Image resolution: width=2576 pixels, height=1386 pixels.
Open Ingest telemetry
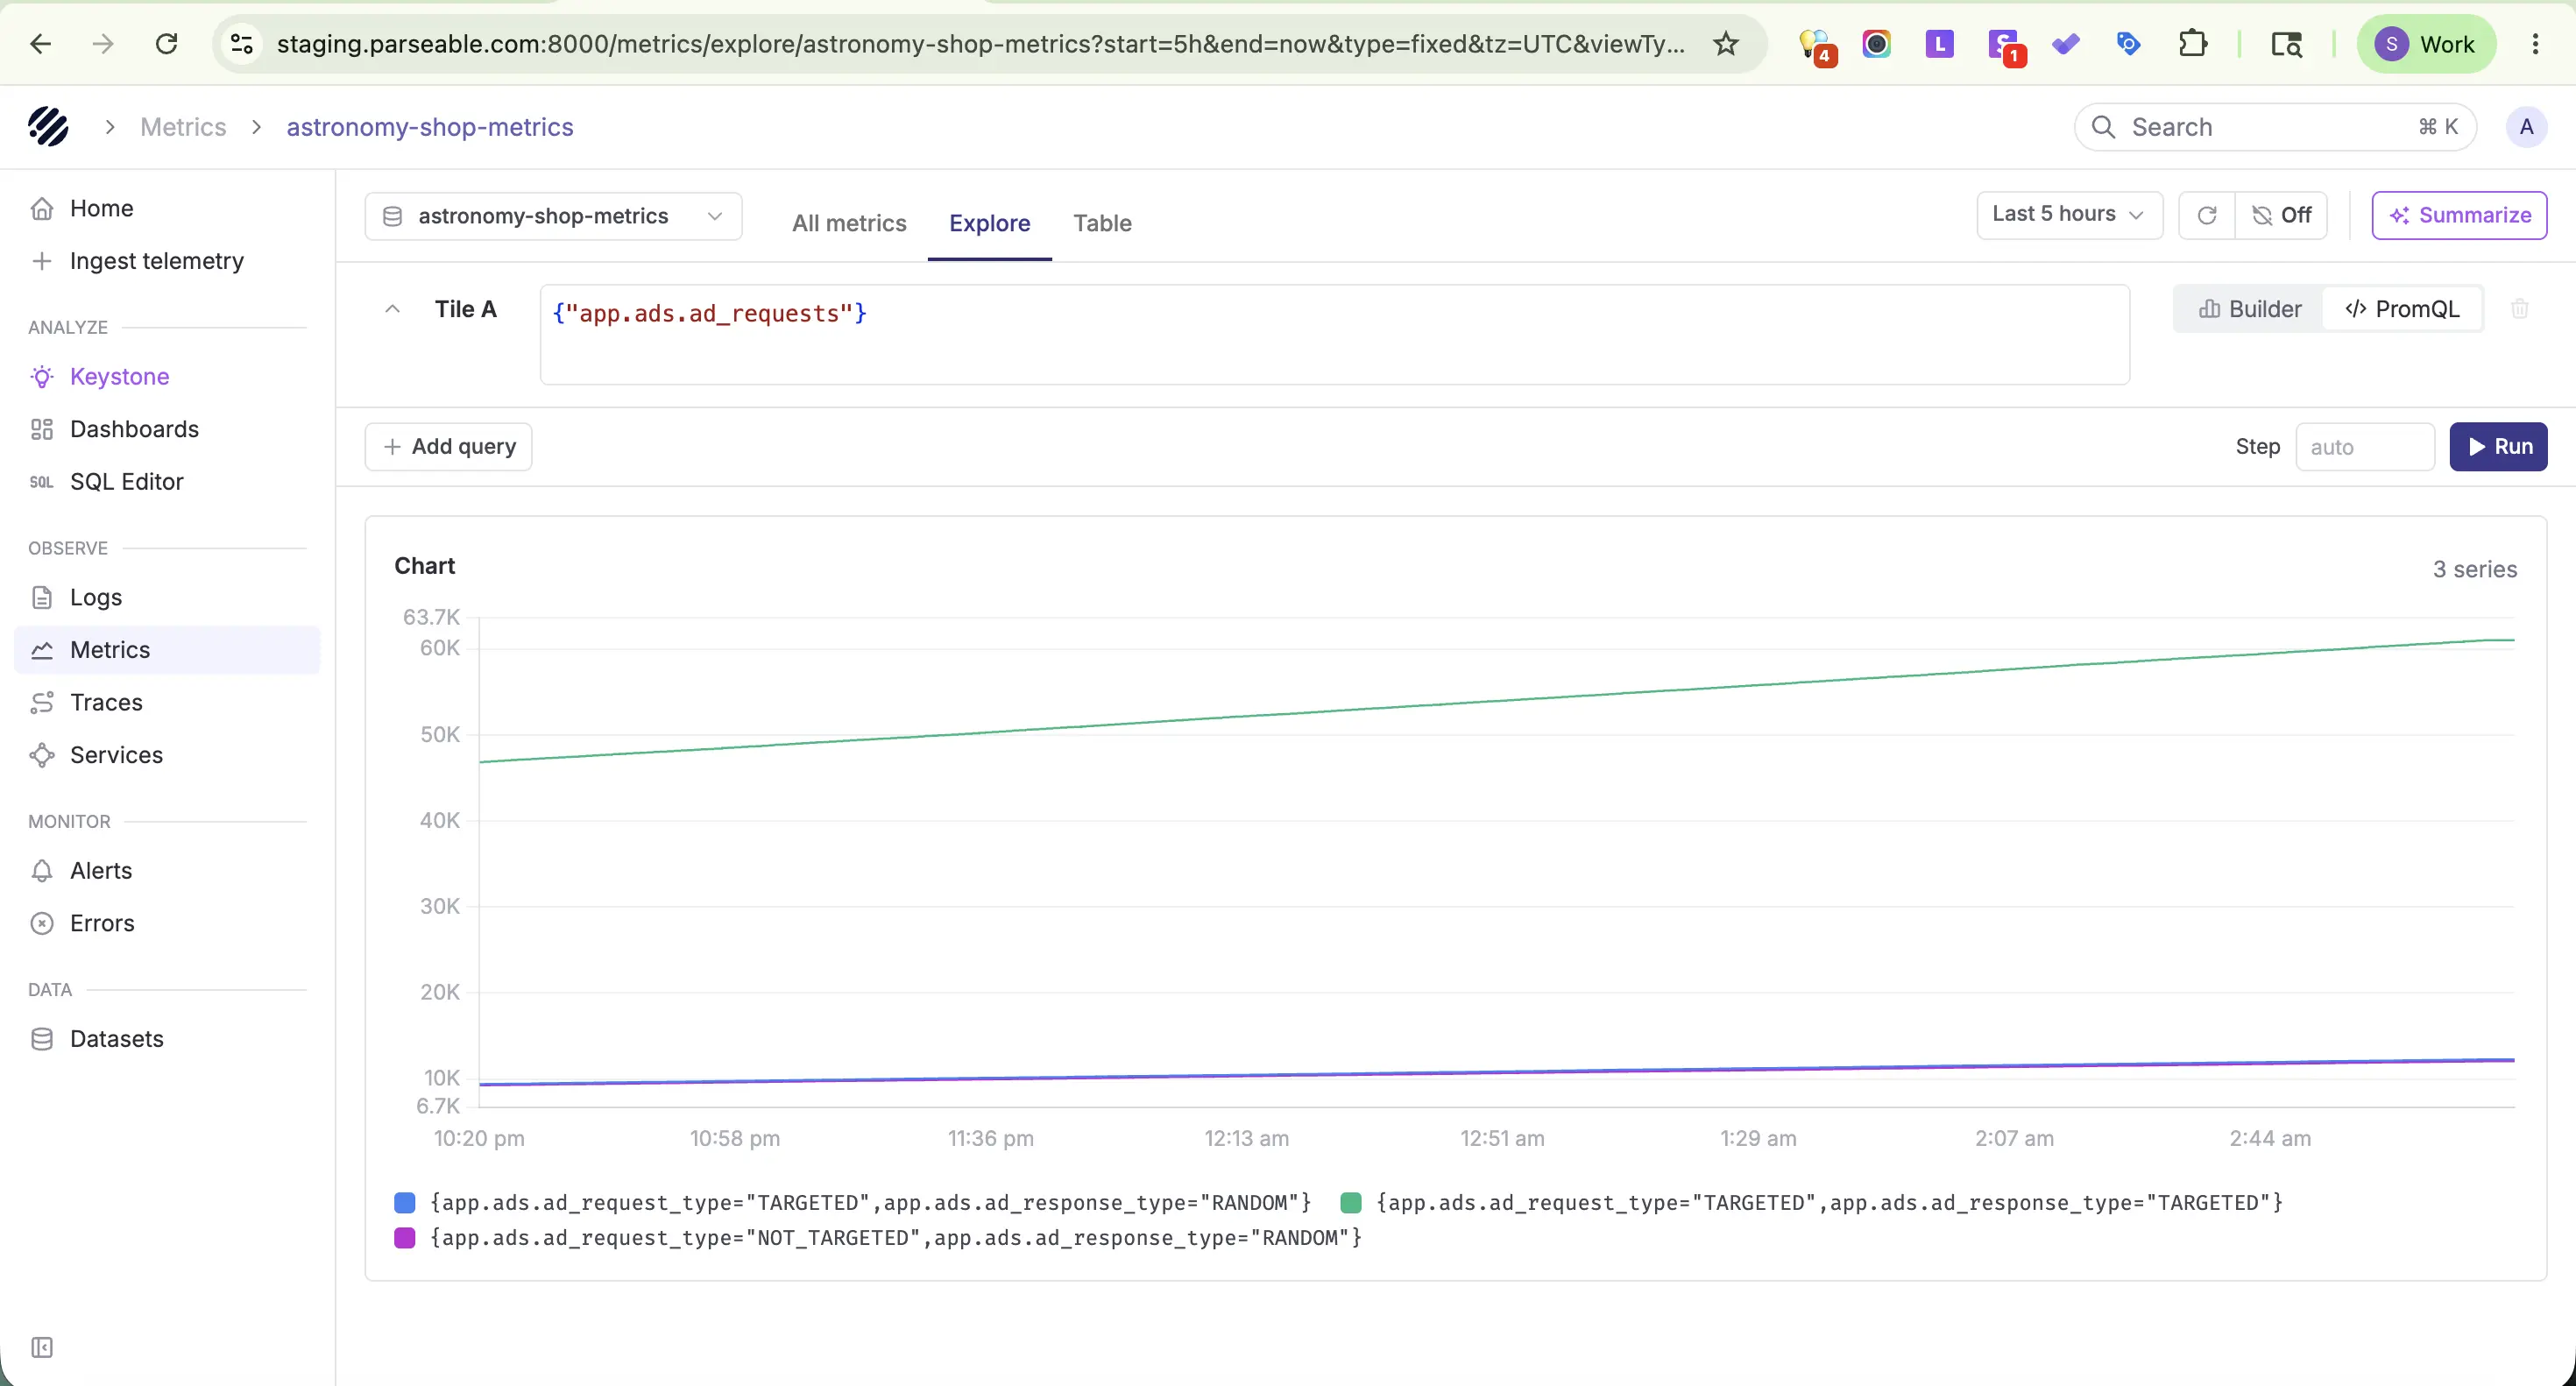167,261
